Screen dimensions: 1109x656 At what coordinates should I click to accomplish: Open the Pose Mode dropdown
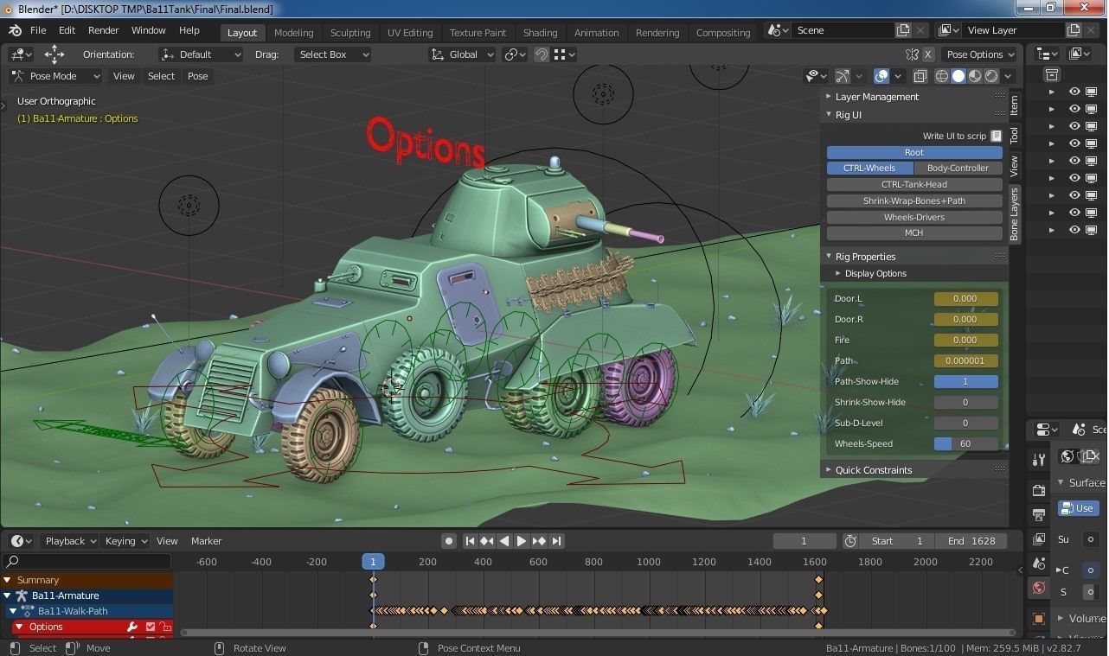(x=55, y=76)
